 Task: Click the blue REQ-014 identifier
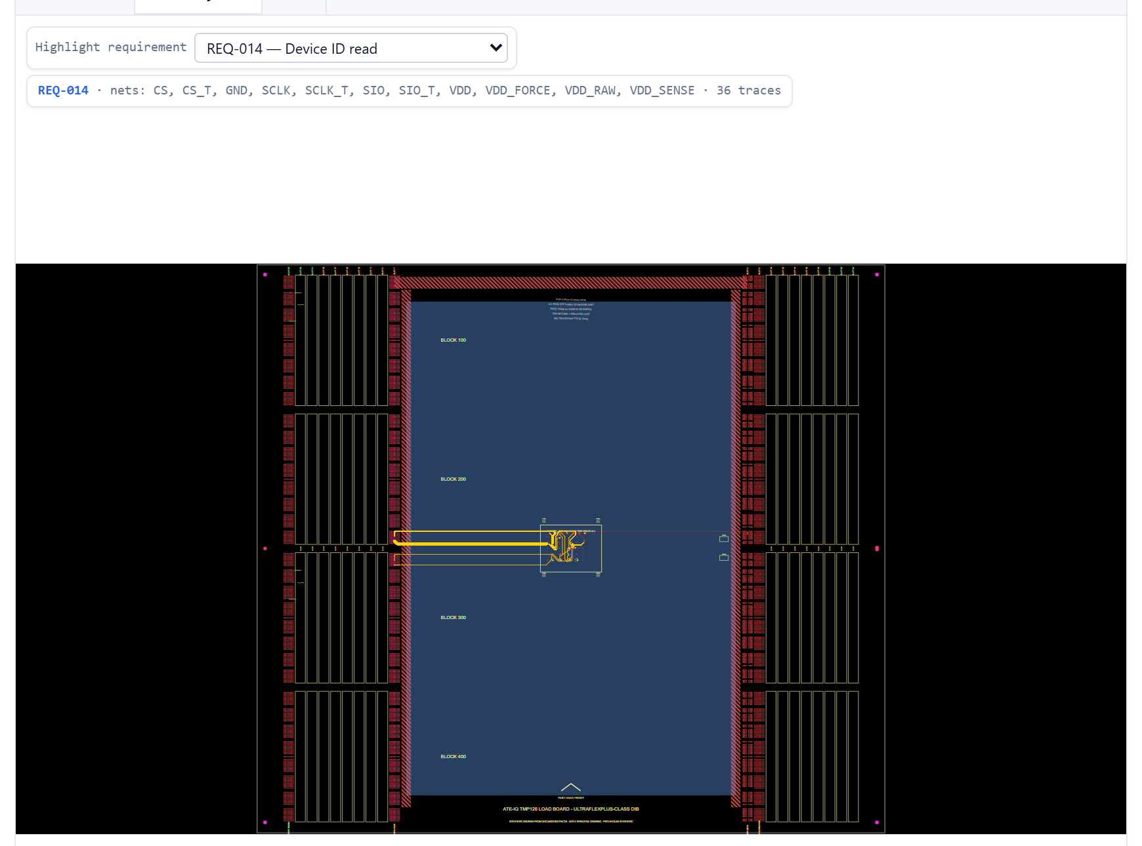click(x=63, y=91)
